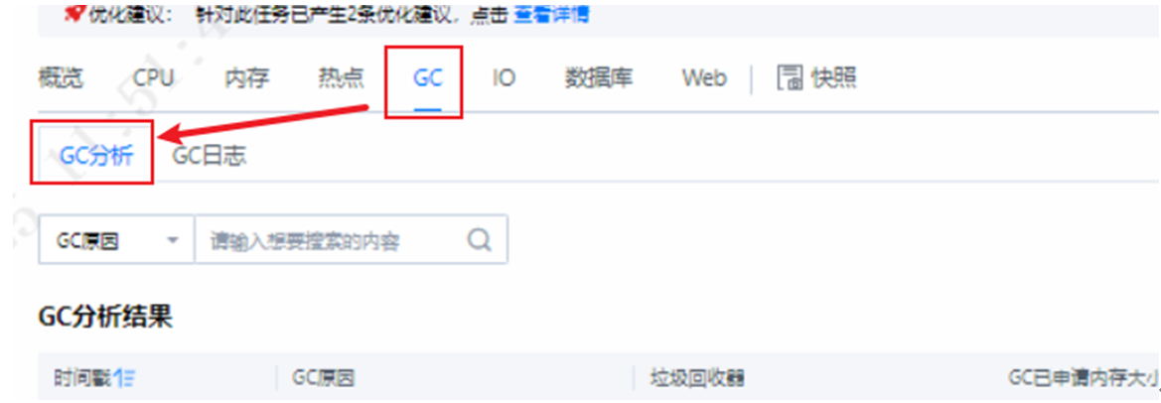
Task: Select the 热点 tab
Action: coord(341,77)
